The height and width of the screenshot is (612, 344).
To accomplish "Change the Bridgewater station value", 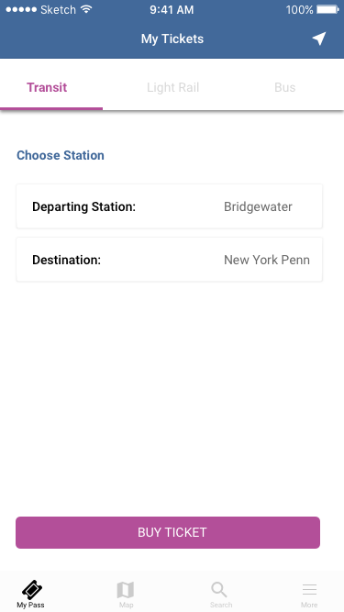I will (258, 206).
